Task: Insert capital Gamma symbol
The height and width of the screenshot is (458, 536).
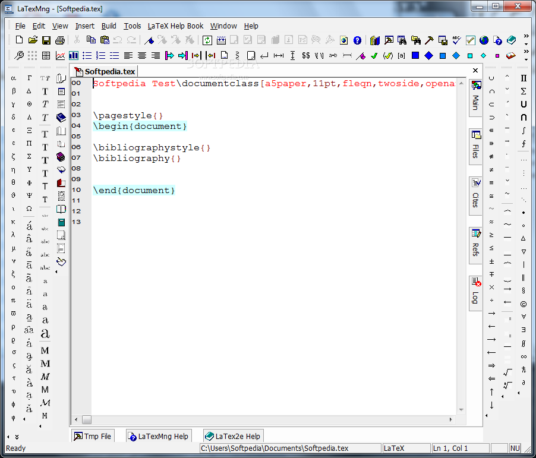Action: (x=29, y=78)
